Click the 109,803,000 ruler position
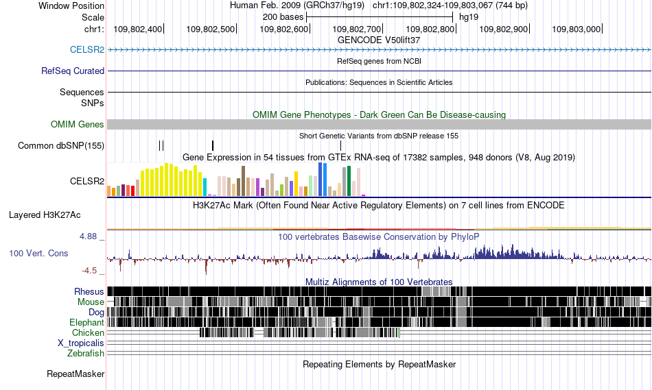This screenshot has height=390, width=652. pos(577,29)
